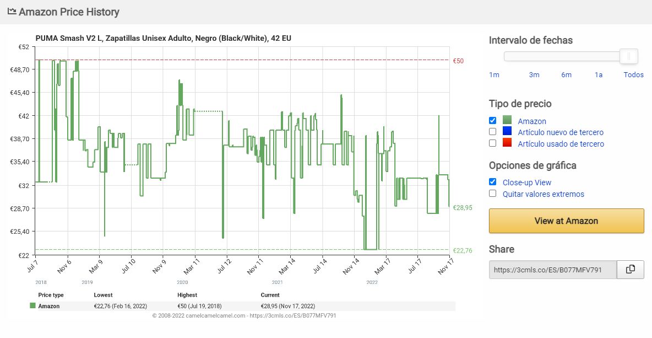Click the Opciones de gráfica heading

point(533,165)
